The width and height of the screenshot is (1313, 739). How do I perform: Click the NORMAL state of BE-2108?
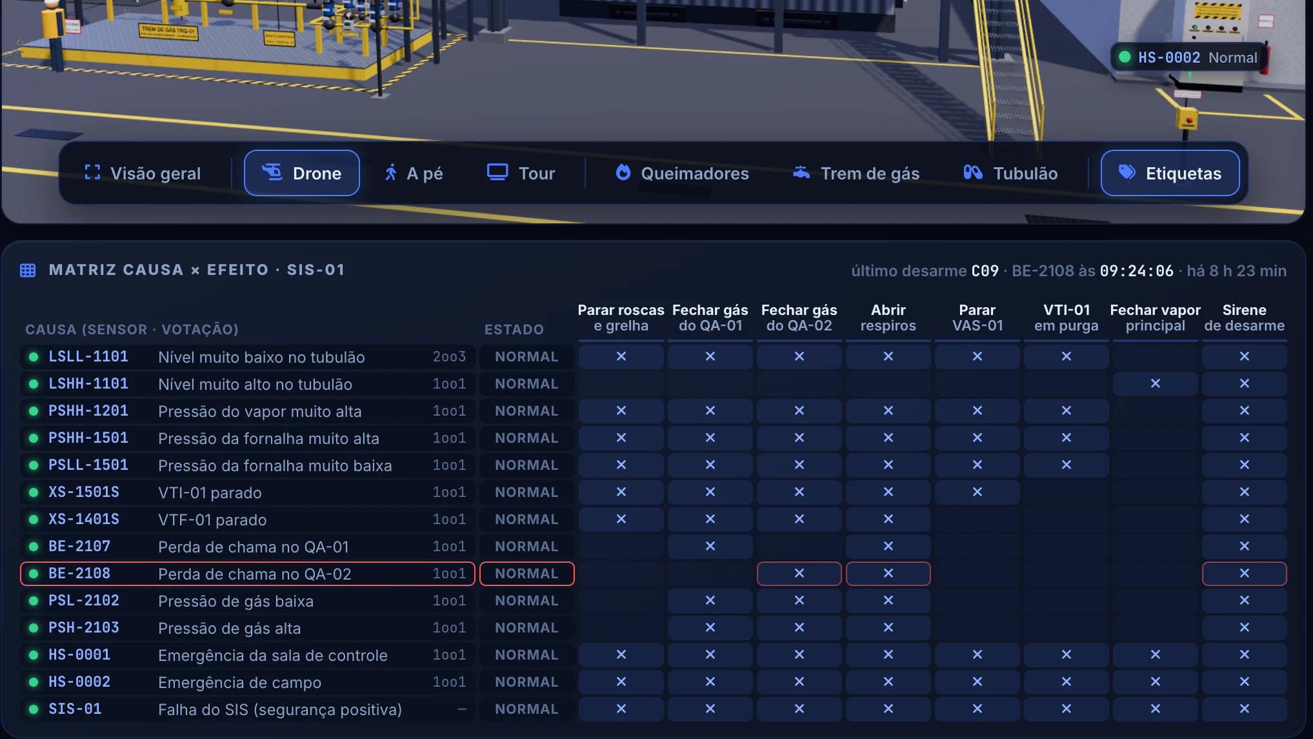[x=526, y=573]
